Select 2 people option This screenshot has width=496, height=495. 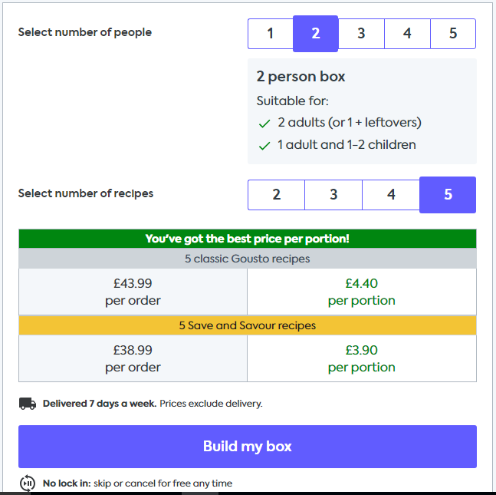click(x=316, y=34)
